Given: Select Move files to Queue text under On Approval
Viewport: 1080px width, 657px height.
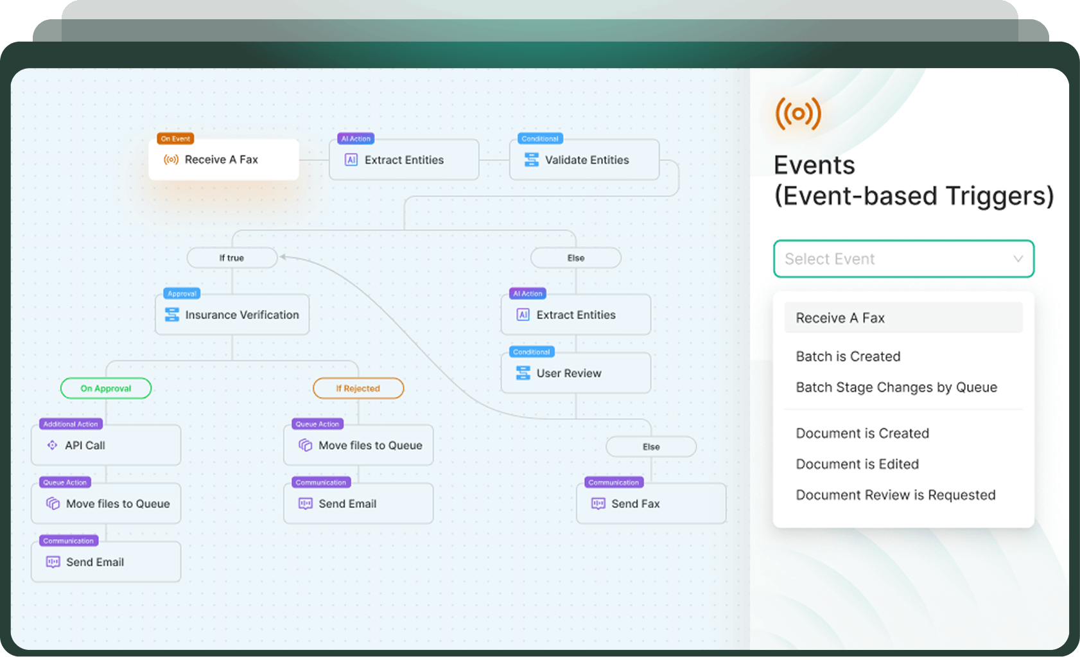Looking at the screenshot, I should (x=118, y=504).
